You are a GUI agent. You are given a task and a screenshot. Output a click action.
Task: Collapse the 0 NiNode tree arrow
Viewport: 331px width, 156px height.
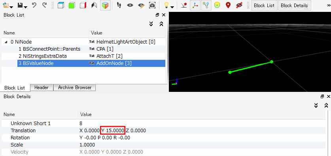[6, 42]
